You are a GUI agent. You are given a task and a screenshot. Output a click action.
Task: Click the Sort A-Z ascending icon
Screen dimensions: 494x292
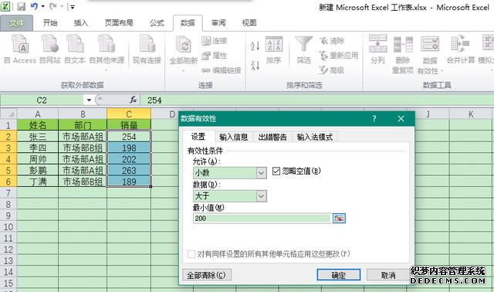(x=255, y=46)
